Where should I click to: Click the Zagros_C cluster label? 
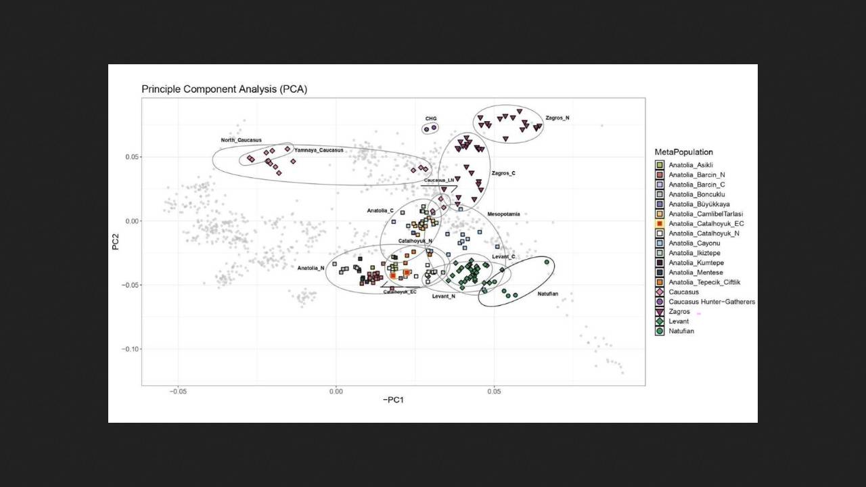point(503,173)
